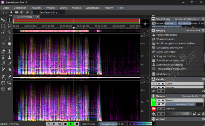Stop playback with the stop button

[x=65, y=124]
